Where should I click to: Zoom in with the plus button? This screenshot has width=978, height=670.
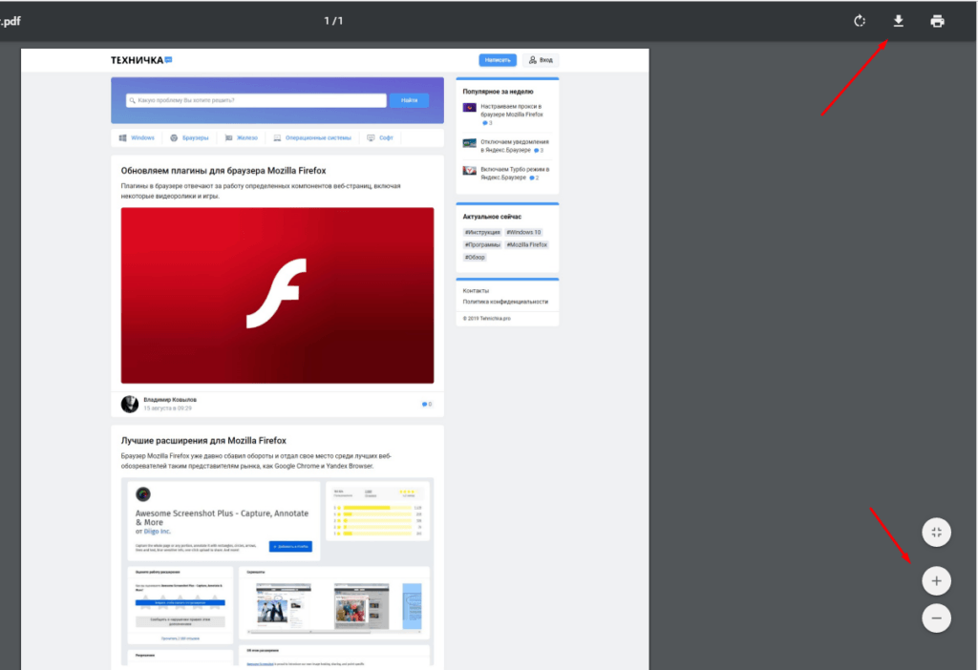[936, 581]
